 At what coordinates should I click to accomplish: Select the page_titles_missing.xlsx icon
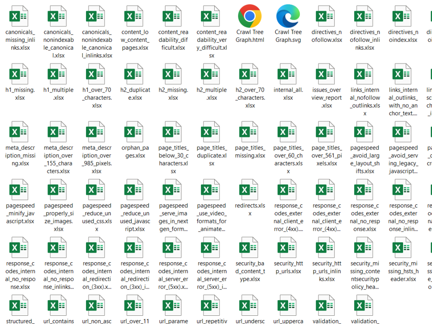pos(249,132)
